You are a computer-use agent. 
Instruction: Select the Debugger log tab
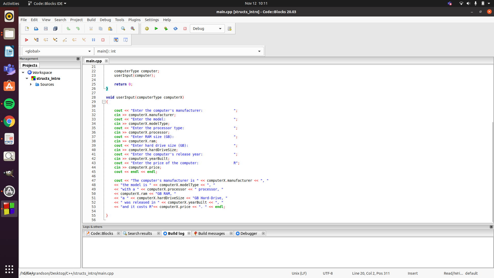click(249, 233)
